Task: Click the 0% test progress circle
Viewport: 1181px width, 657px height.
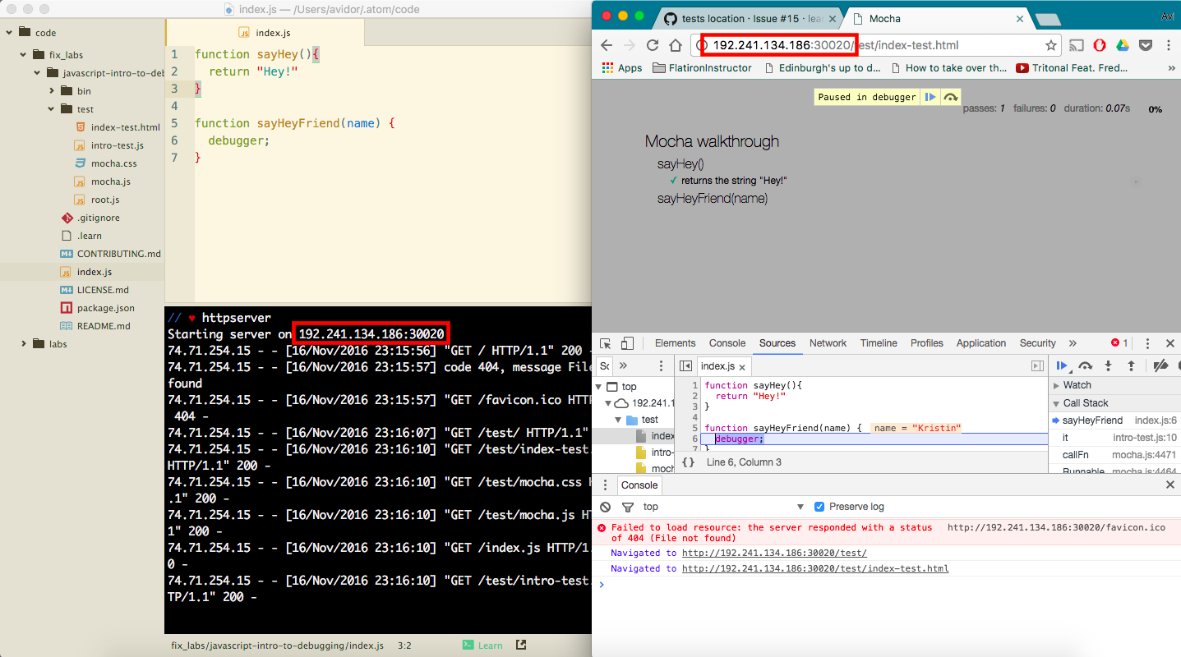Action: tap(1155, 108)
